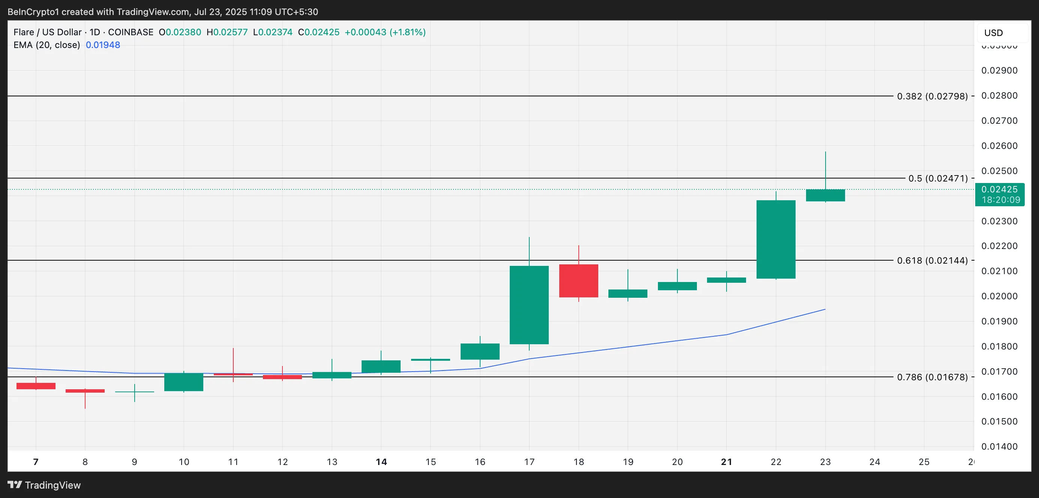The height and width of the screenshot is (498, 1039).
Task: Click the close value C0.02425
Action: point(318,32)
